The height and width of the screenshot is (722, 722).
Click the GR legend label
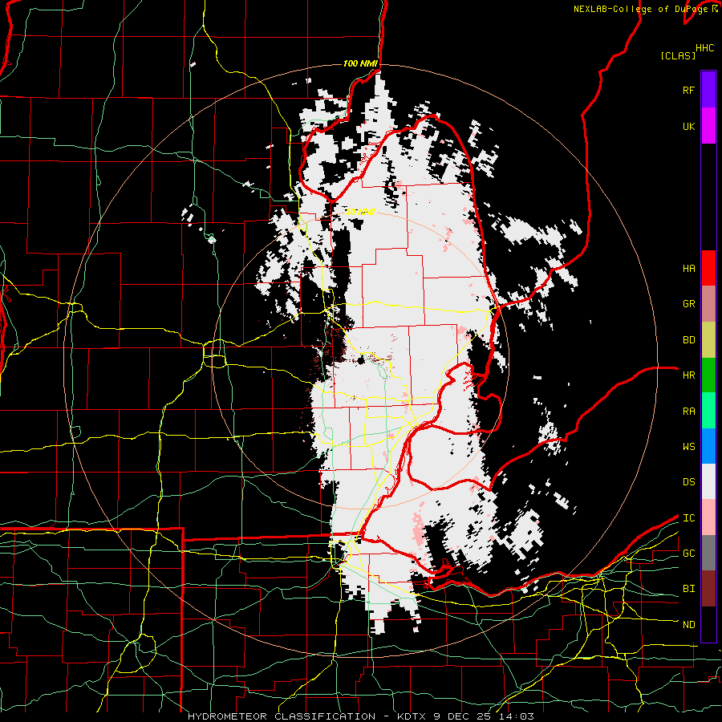(688, 304)
